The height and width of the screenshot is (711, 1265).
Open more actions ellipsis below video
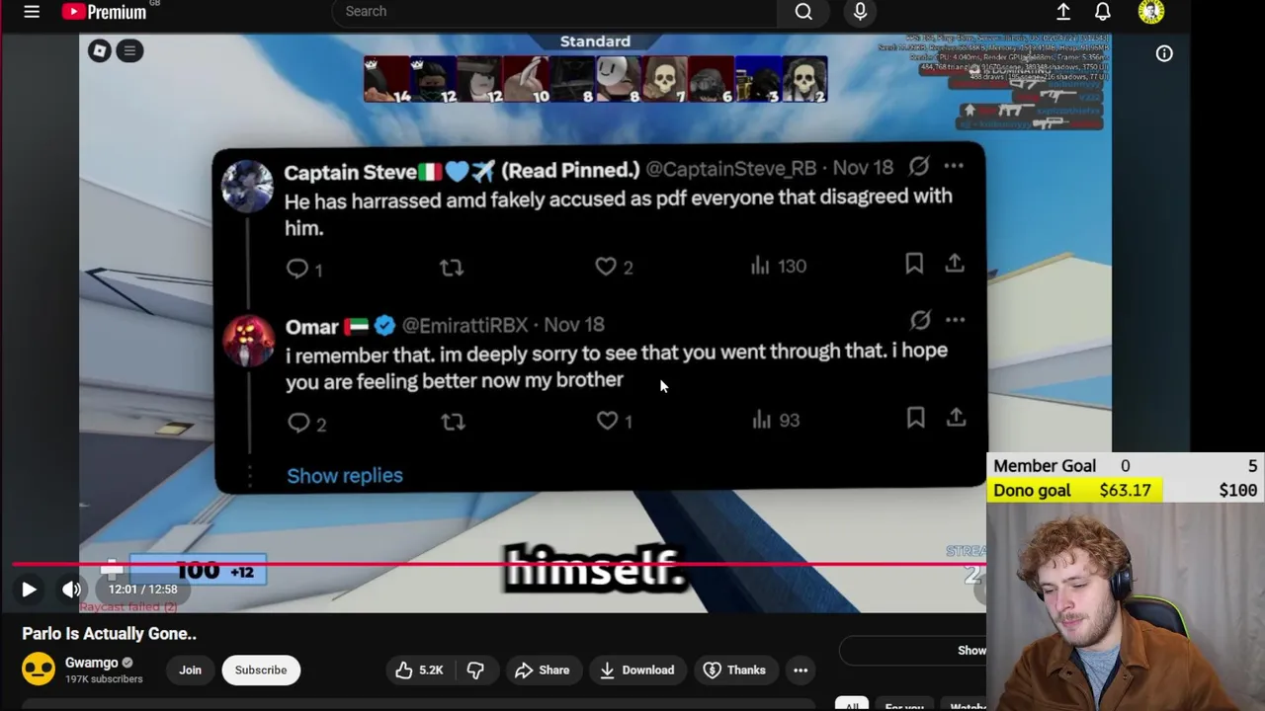tap(801, 671)
